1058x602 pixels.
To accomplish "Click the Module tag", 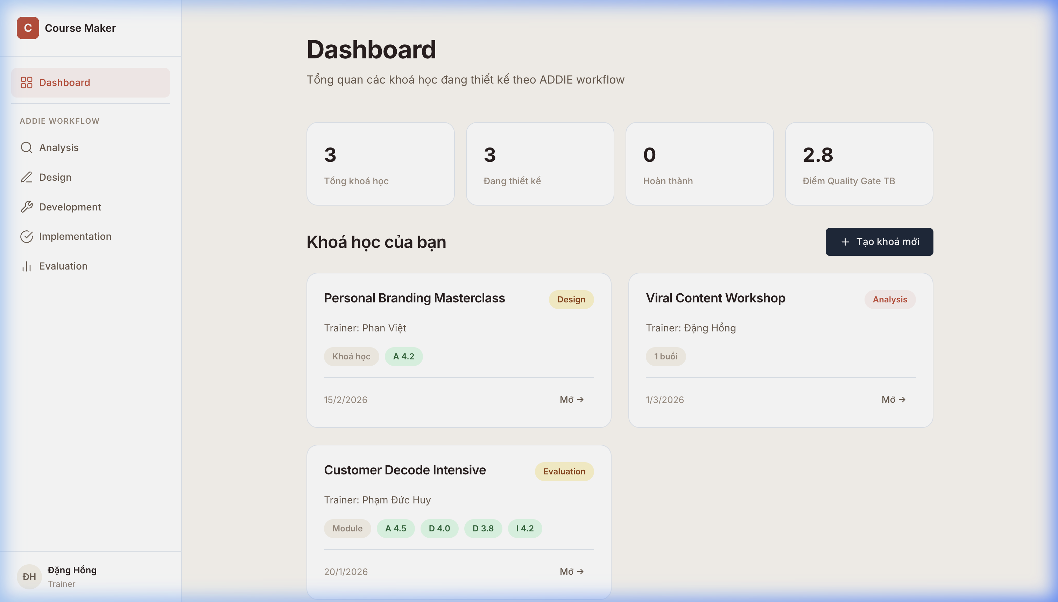I will click(347, 528).
